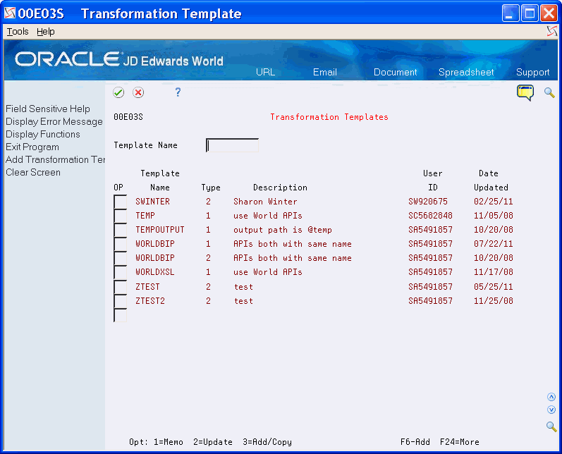The image size is (562, 454).
Task: Click Display Functions in the sidebar
Action: coord(42,135)
